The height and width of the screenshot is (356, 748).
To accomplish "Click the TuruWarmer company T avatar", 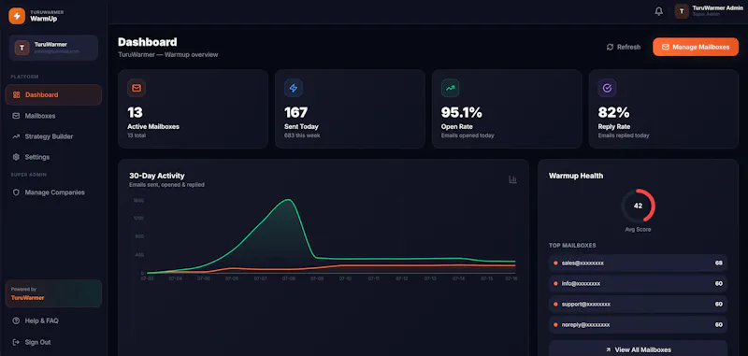I will (22, 48).
